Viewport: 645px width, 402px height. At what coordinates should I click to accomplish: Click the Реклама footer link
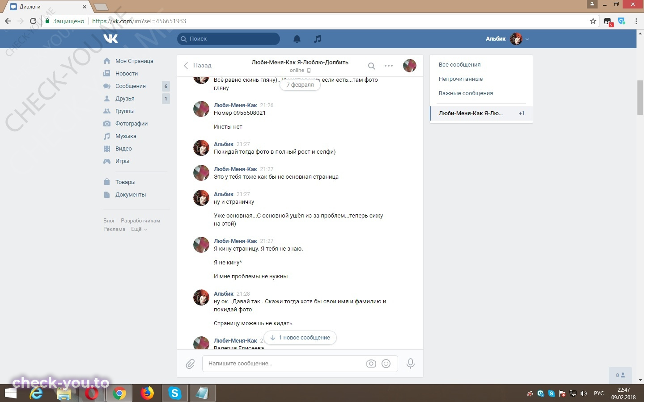point(115,229)
